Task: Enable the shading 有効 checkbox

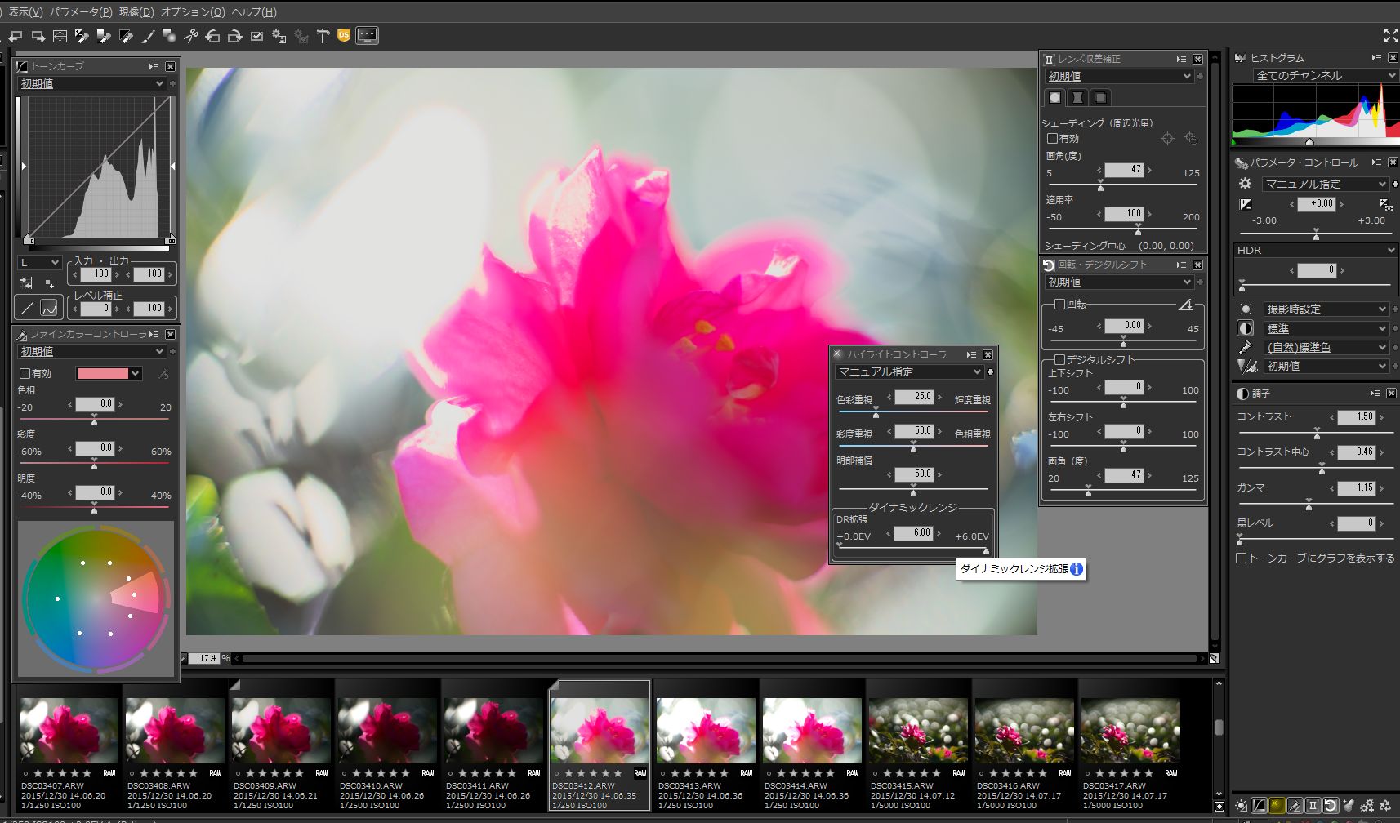Action: pos(1053,138)
